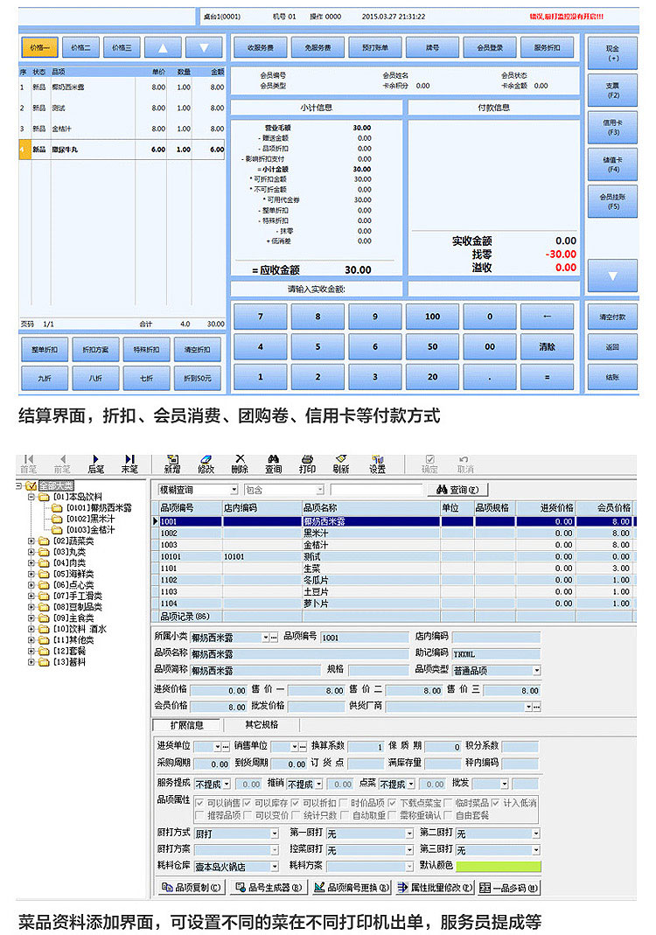Click the 取消 (cancel) undo icon
The image size is (656, 935).
pos(464,459)
